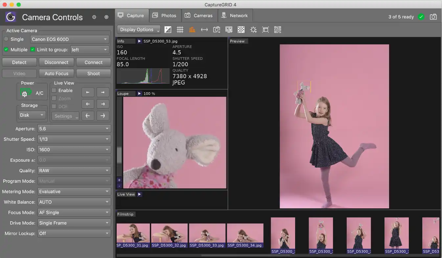Enable Live View with its checkbox
The width and height of the screenshot is (442, 258).
pos(54,90)
